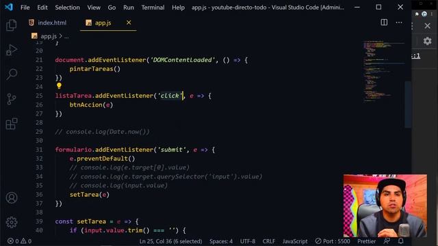Screen dimensions: 438x246
Task: Click input.value.trim() on line 40
Action: [x=117, y=230]
